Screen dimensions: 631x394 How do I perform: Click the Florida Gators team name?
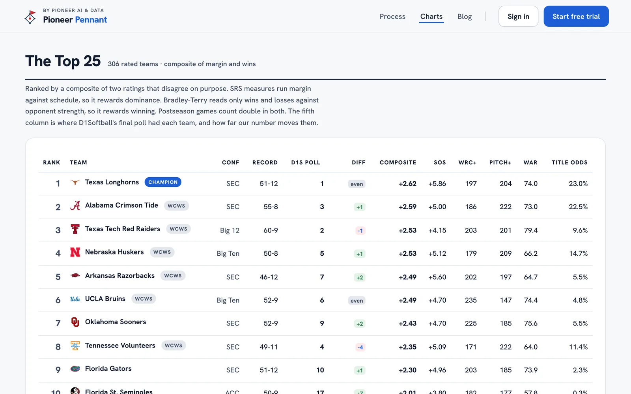coord(108,369)
